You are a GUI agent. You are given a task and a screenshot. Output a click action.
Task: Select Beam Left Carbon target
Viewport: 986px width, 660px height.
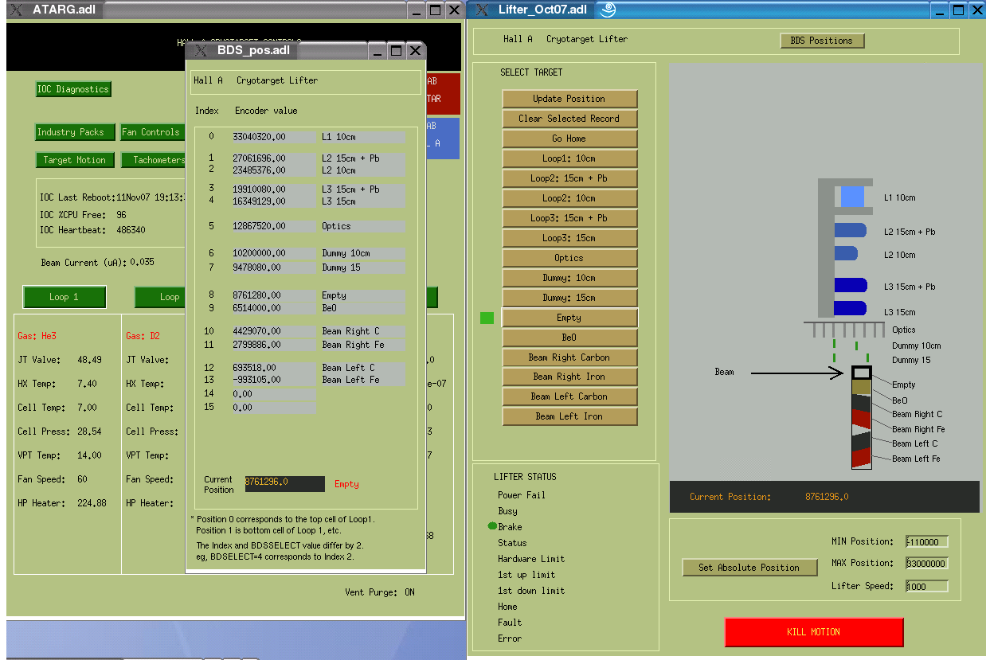pyautogui.click(x=569, y=396)
